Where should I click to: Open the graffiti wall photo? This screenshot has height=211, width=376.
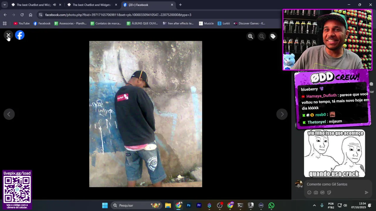146,114
